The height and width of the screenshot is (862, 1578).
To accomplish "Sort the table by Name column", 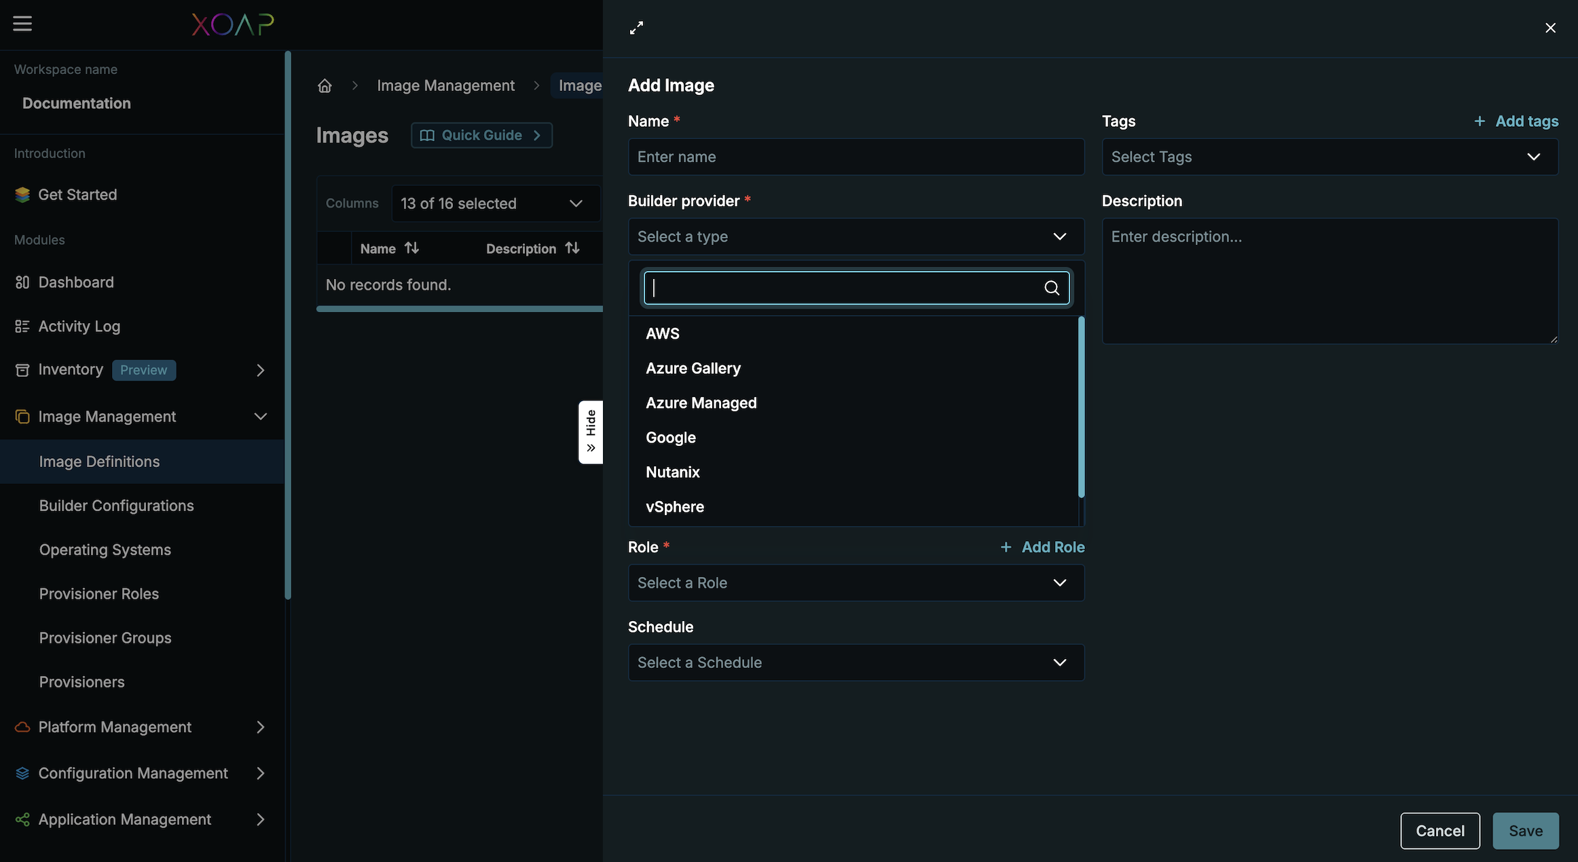I will 411,248.
